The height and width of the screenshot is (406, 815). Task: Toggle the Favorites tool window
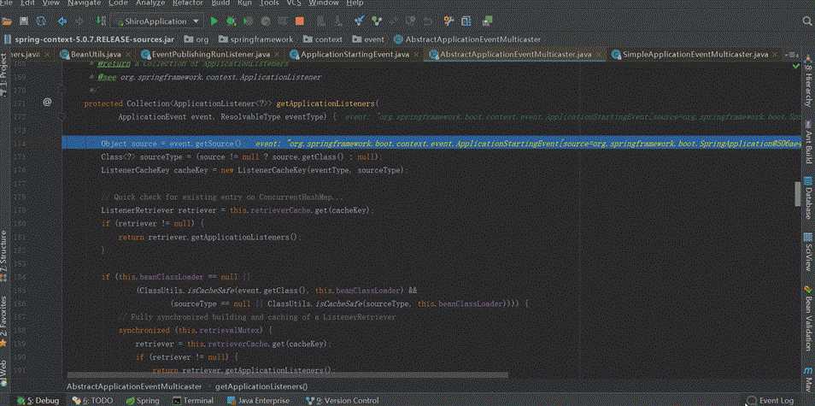point(4,321)
